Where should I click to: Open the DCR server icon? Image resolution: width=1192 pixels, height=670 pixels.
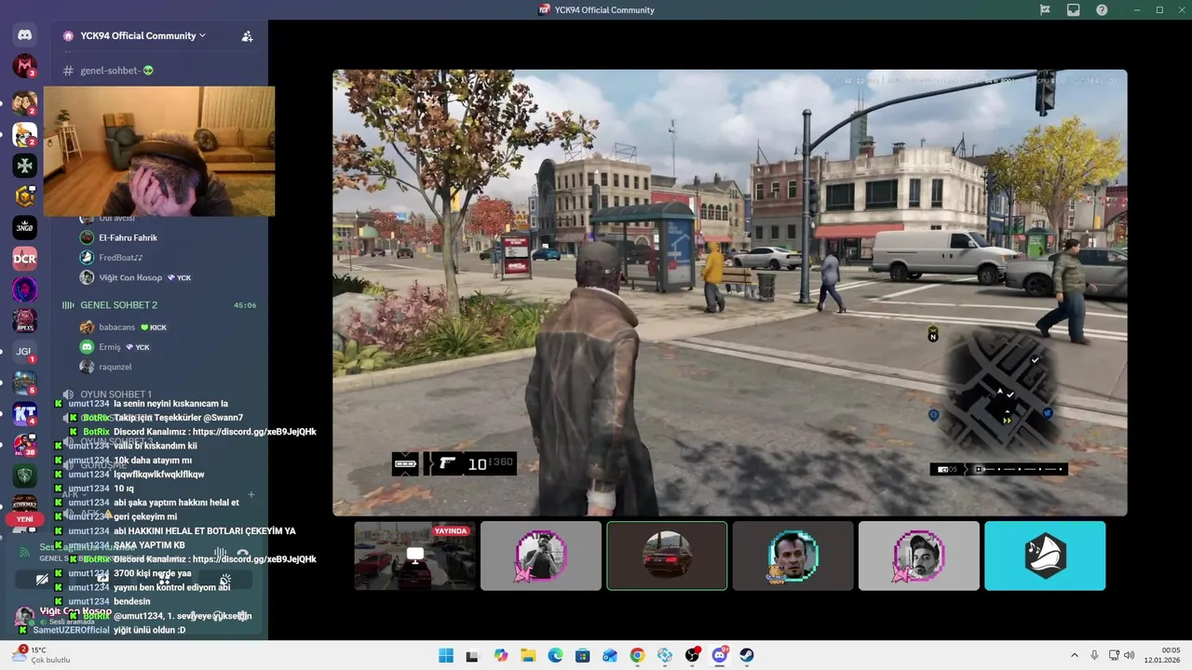tap(24, 259)
